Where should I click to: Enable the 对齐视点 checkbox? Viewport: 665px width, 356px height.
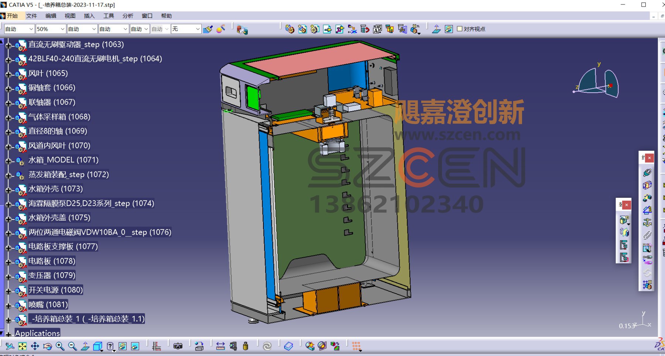460,29
